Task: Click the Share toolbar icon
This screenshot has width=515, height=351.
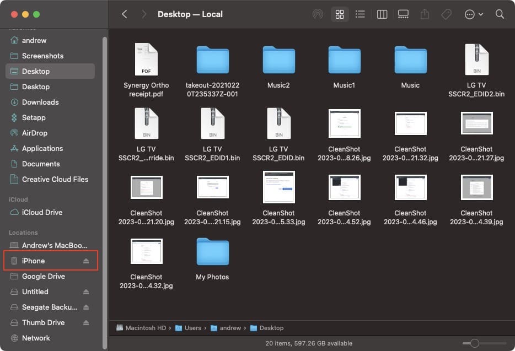Action: (x=425, y=14)
